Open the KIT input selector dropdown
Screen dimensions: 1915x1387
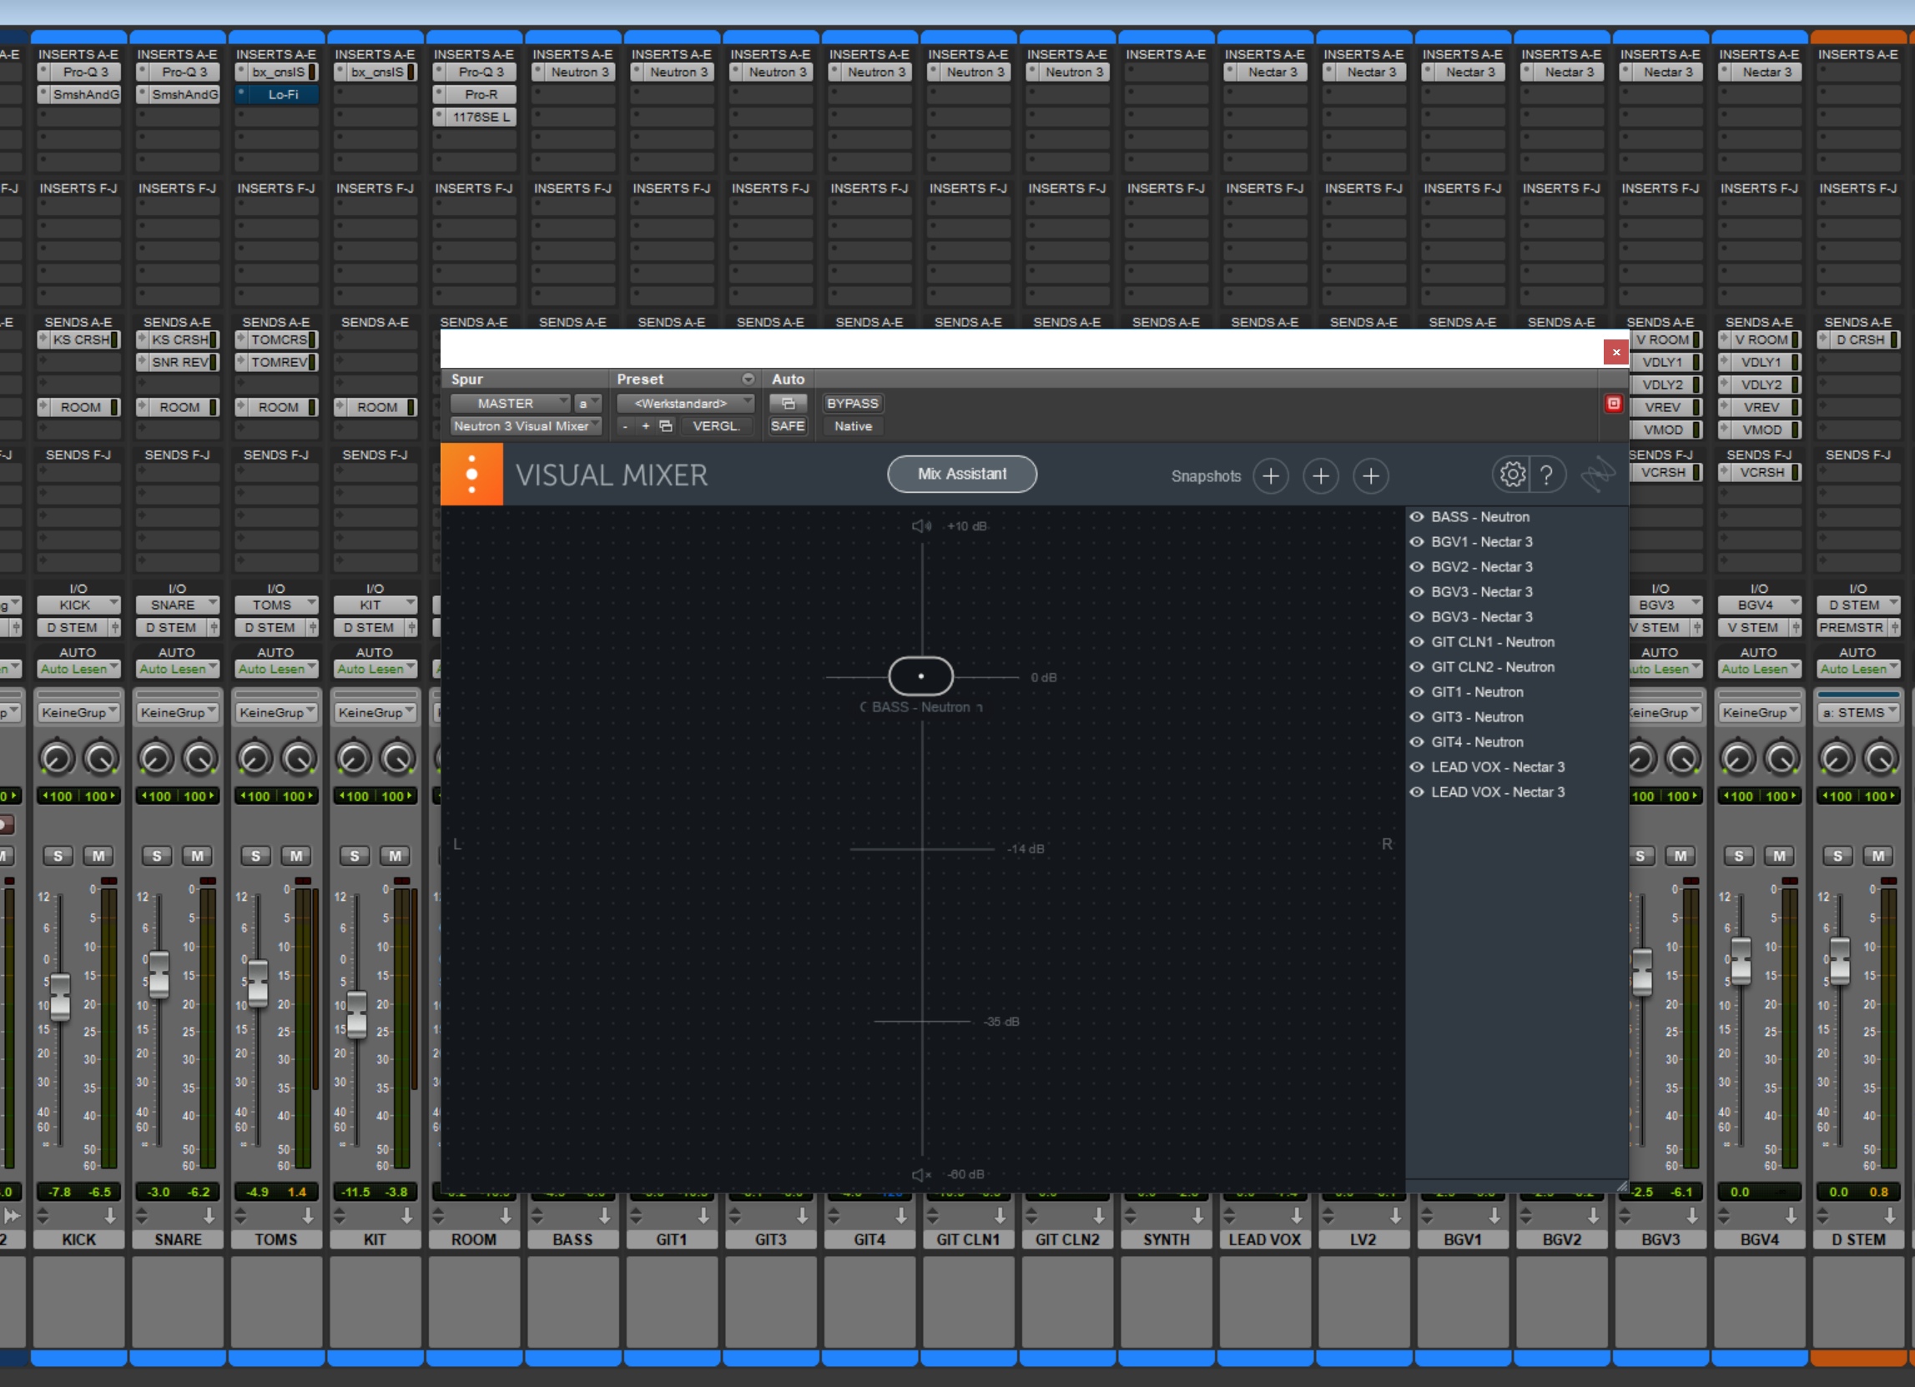coord(375,606)
